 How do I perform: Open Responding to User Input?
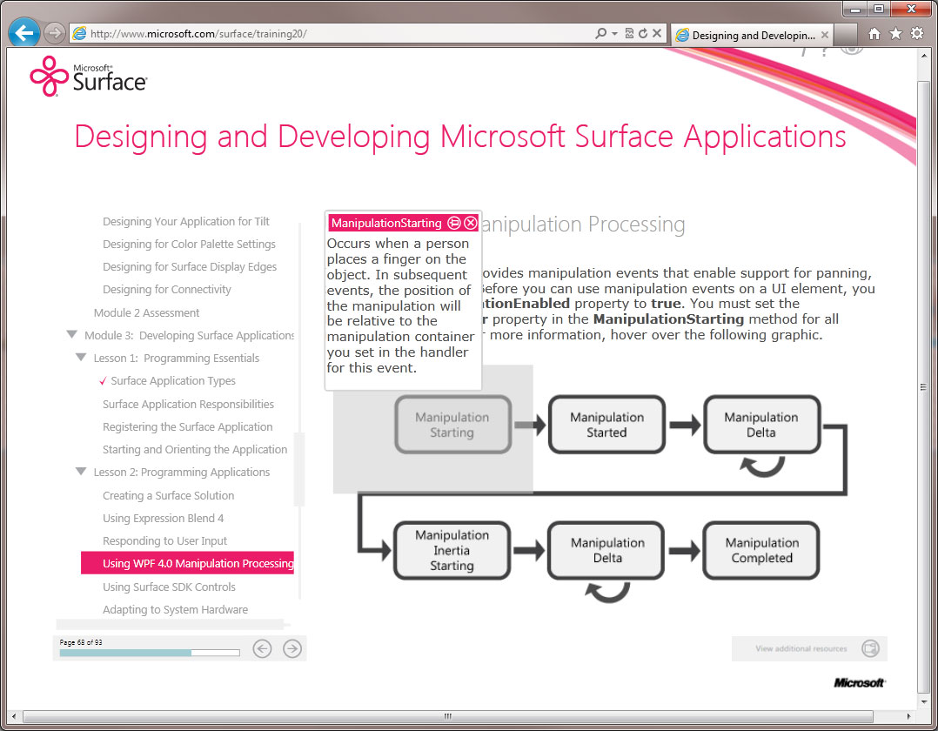pos(165,541)
